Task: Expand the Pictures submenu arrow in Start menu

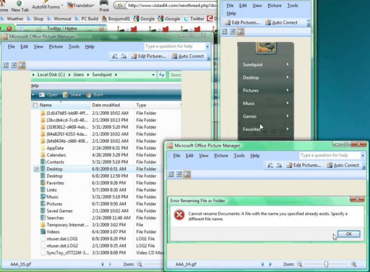Action: click(288, 90)
